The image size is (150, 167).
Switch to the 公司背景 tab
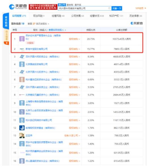point(19,16)
